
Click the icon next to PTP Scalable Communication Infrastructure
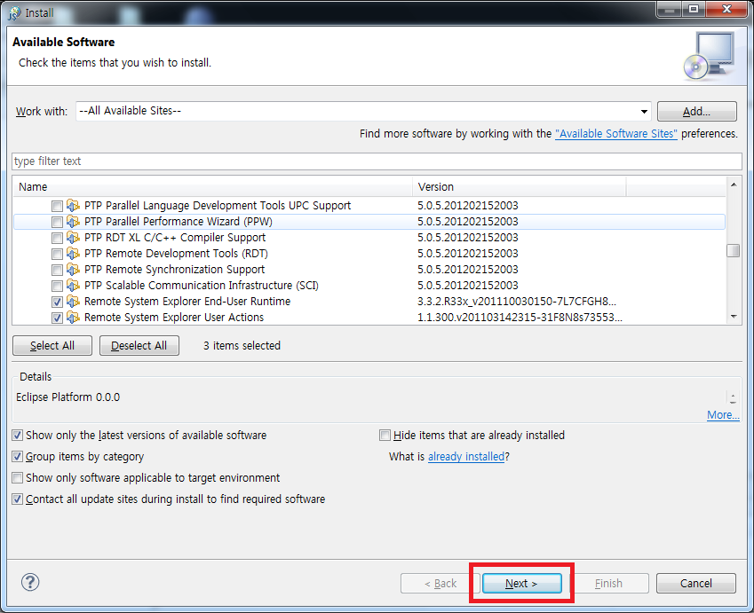coord(73,286)
